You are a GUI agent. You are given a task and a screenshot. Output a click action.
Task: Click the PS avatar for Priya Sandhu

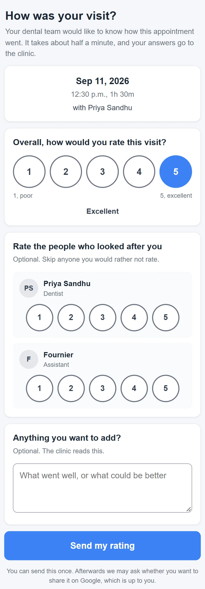pyautogui.click(x=29, y=288)
